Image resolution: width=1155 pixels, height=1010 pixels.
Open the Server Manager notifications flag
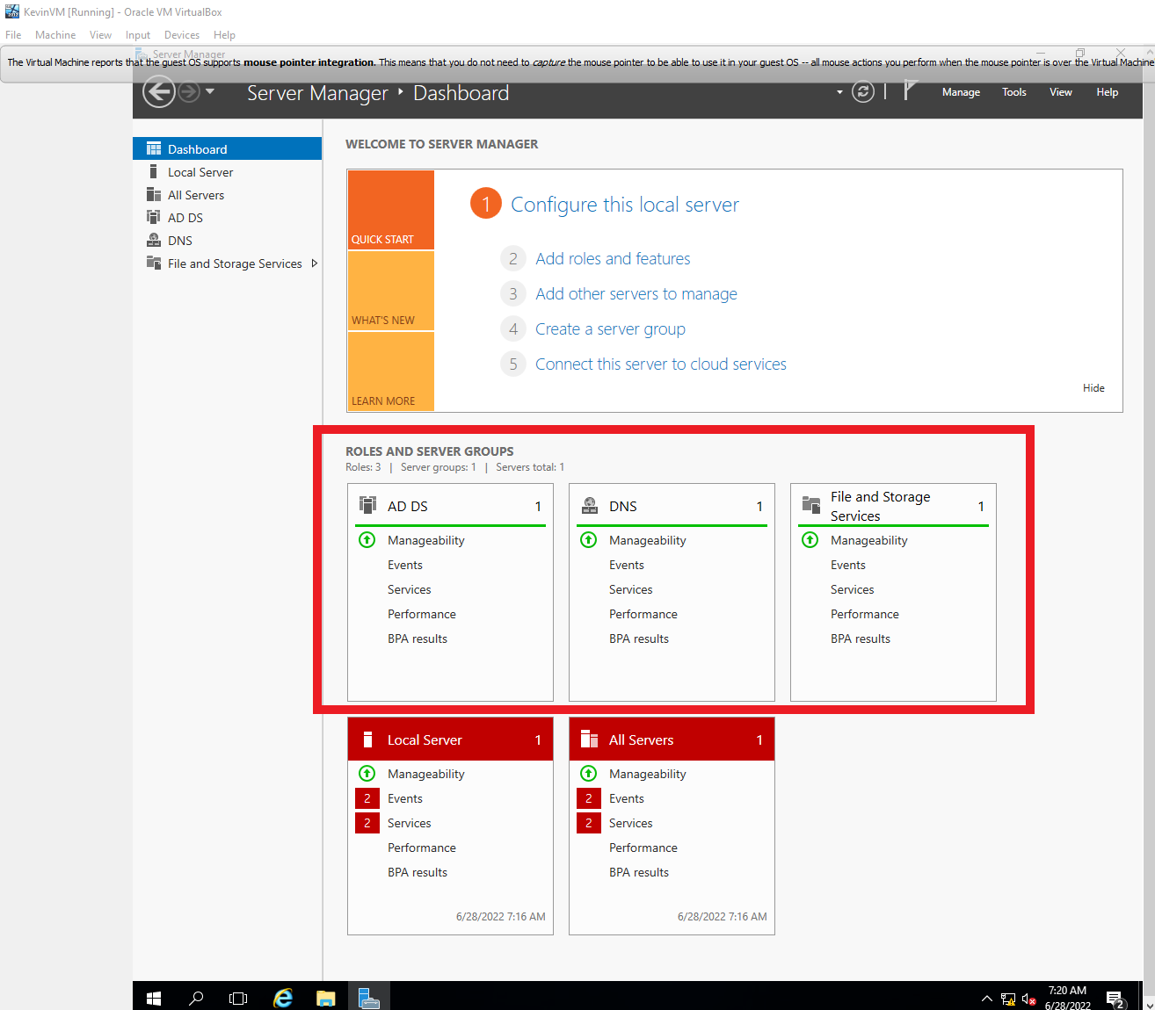[x=911, y=91]
